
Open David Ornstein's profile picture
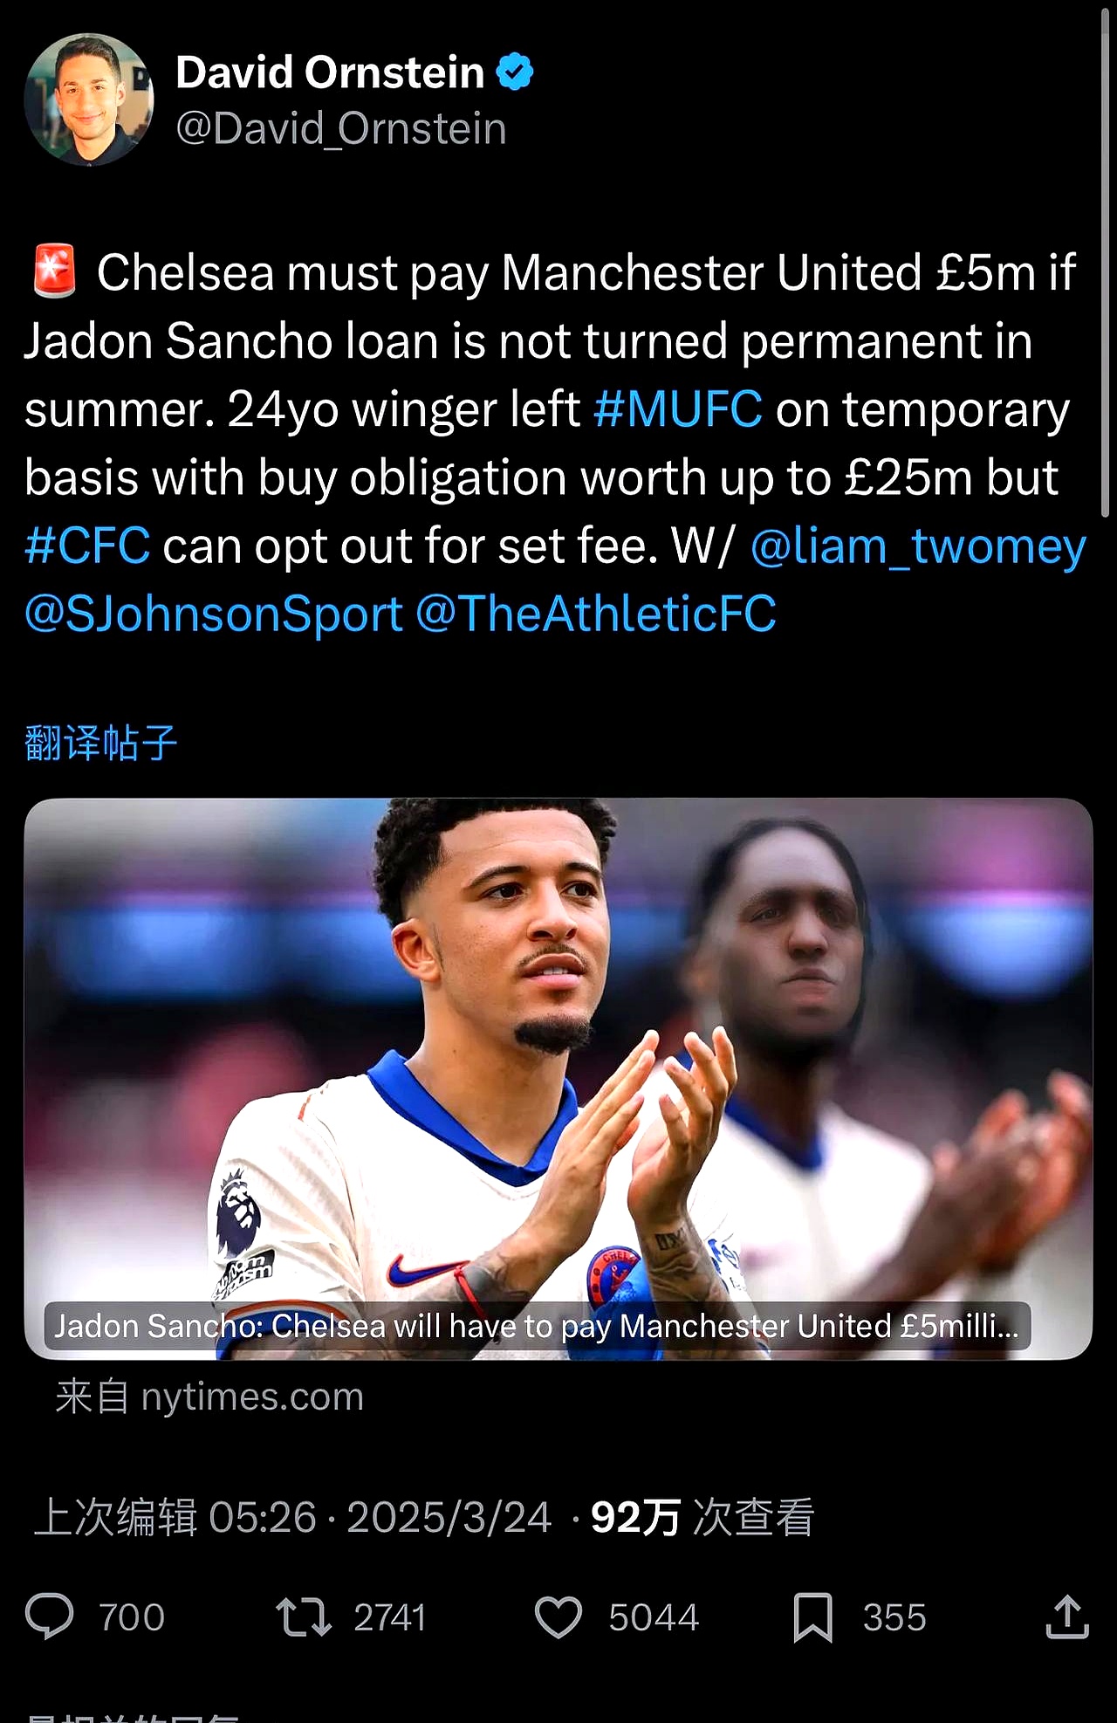(x=89, y=100)
